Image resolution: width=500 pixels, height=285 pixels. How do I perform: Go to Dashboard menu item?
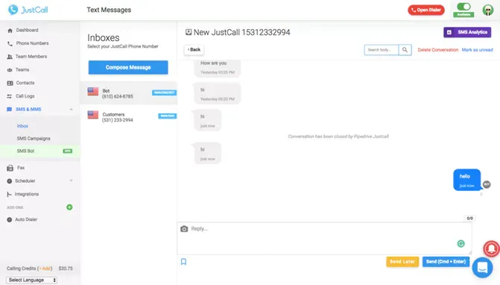pyautogui.click(x=27, y=30)
